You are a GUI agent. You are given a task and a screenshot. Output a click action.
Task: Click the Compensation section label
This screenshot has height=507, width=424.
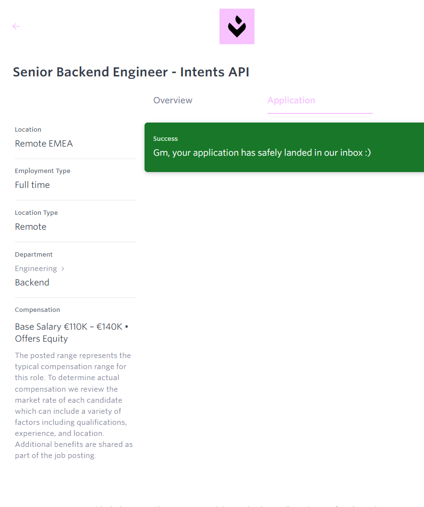(x=37, y=310)
